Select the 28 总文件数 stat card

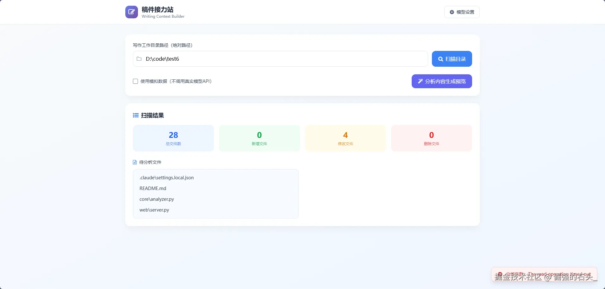click(173, 138)
